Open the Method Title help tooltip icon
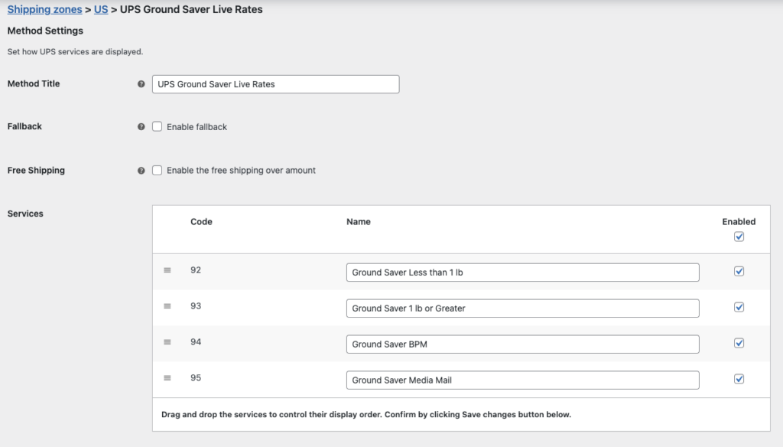The image size is (783, 447). pyautogui.click(x=141, y=84)
